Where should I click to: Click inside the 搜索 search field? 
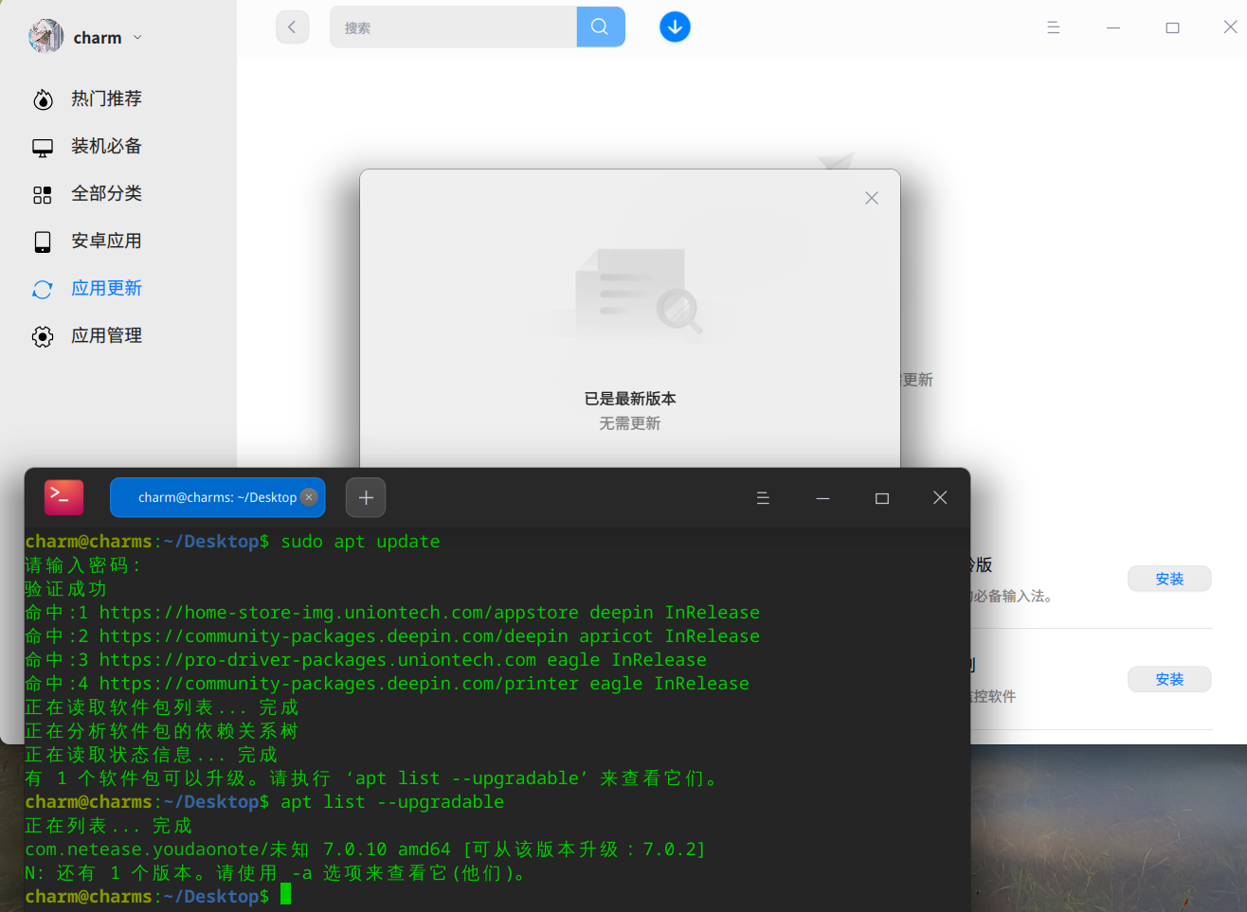pyautogui.click(x=445, y=27)
